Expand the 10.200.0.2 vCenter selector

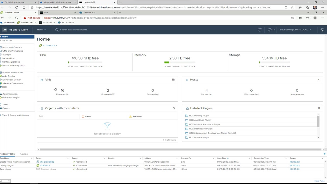point(48,45)
